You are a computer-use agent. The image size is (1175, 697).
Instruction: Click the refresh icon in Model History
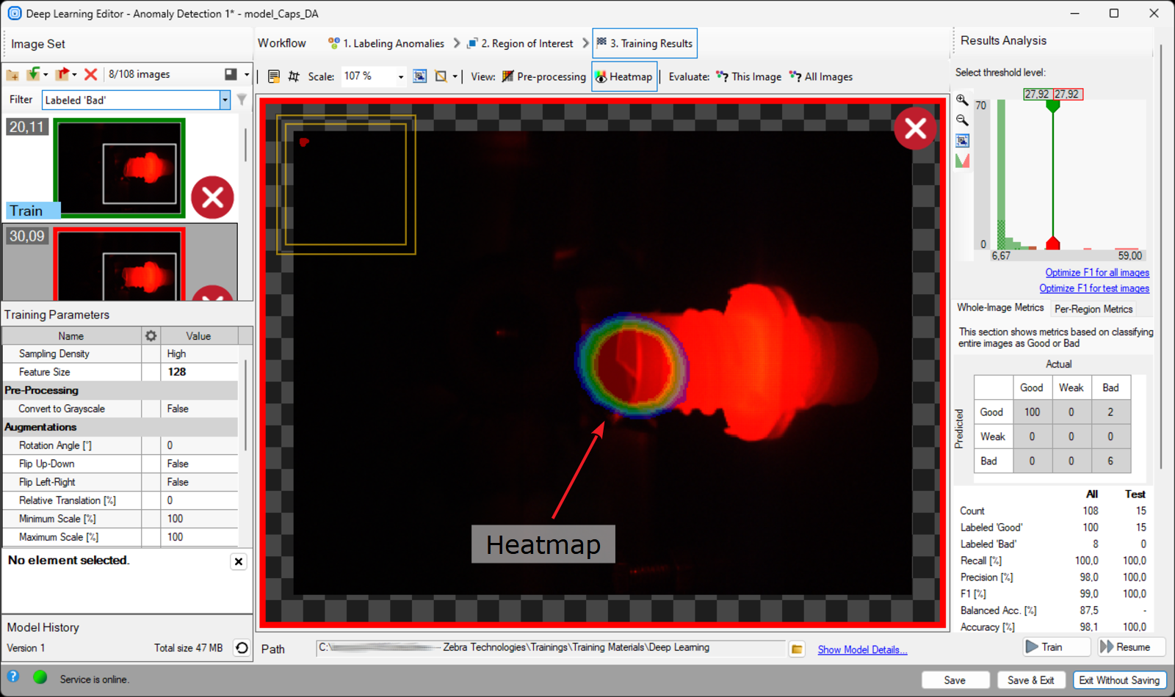pos(242,648)
